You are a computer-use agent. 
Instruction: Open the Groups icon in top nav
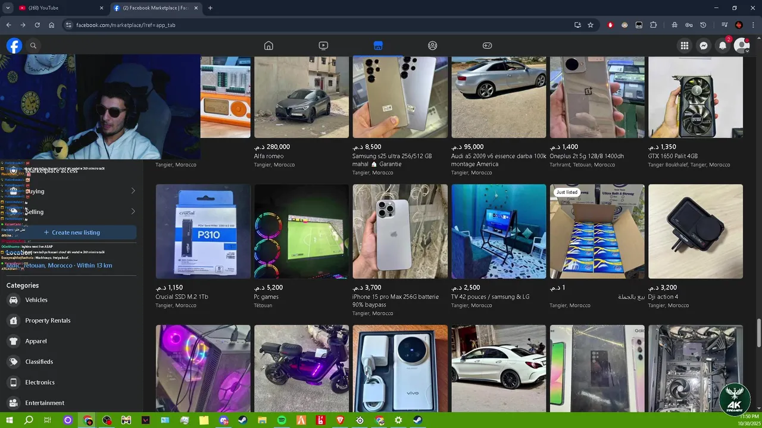point(433,46)
